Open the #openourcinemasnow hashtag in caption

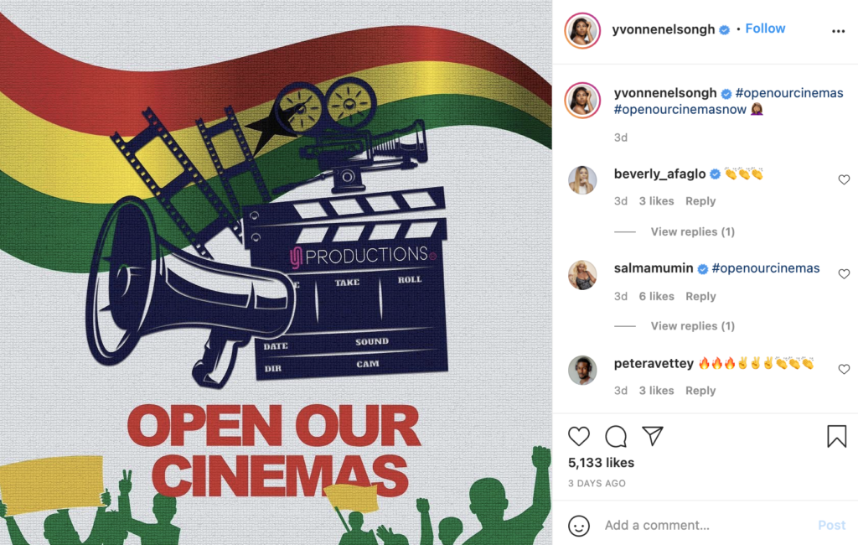pyautogui.click(x=680, y=110)
